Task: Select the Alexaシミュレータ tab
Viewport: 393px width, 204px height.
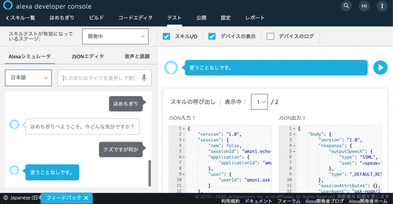Action: coord(30,57)
